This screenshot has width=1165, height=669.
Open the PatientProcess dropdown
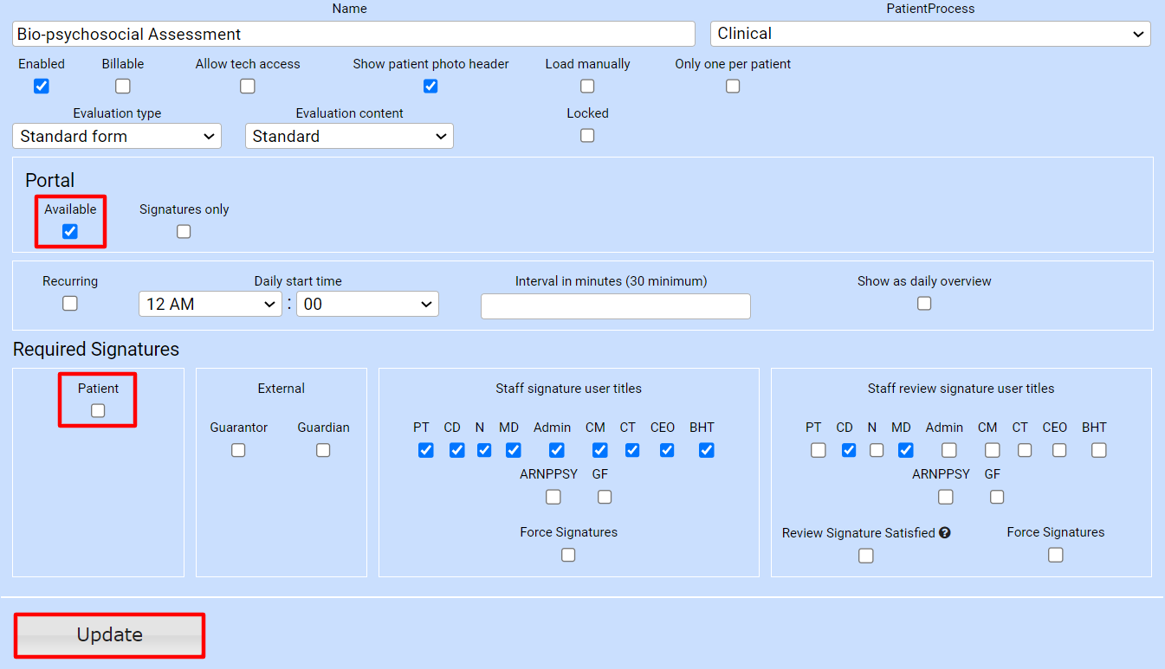pyautogui.click(x=929, y=34)
